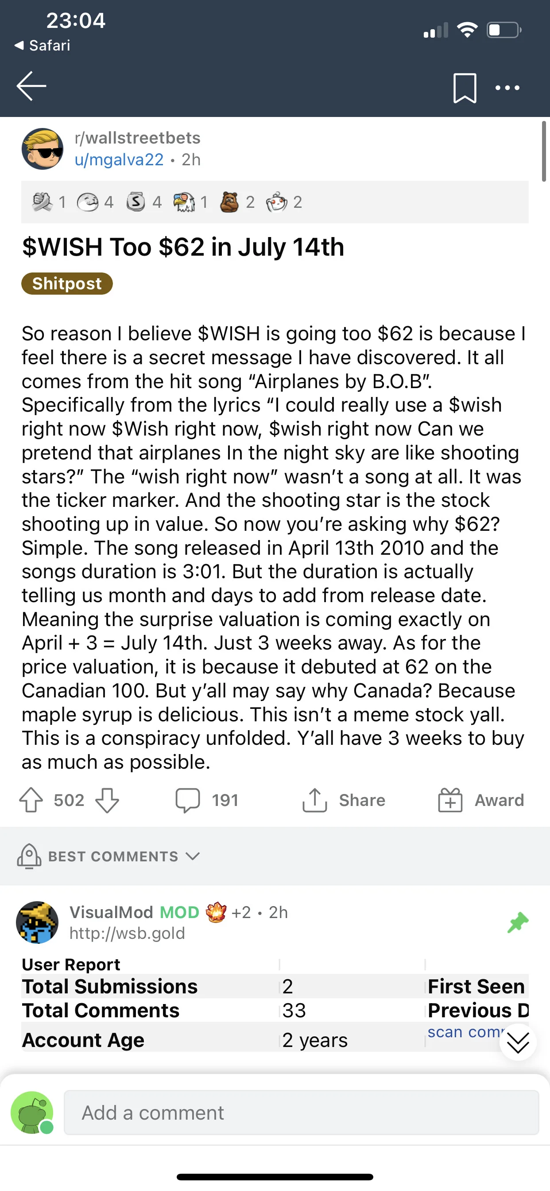Open comments via speech bubble icon
The width and height of the screenshot is (550, 1191).
[188, 800]
